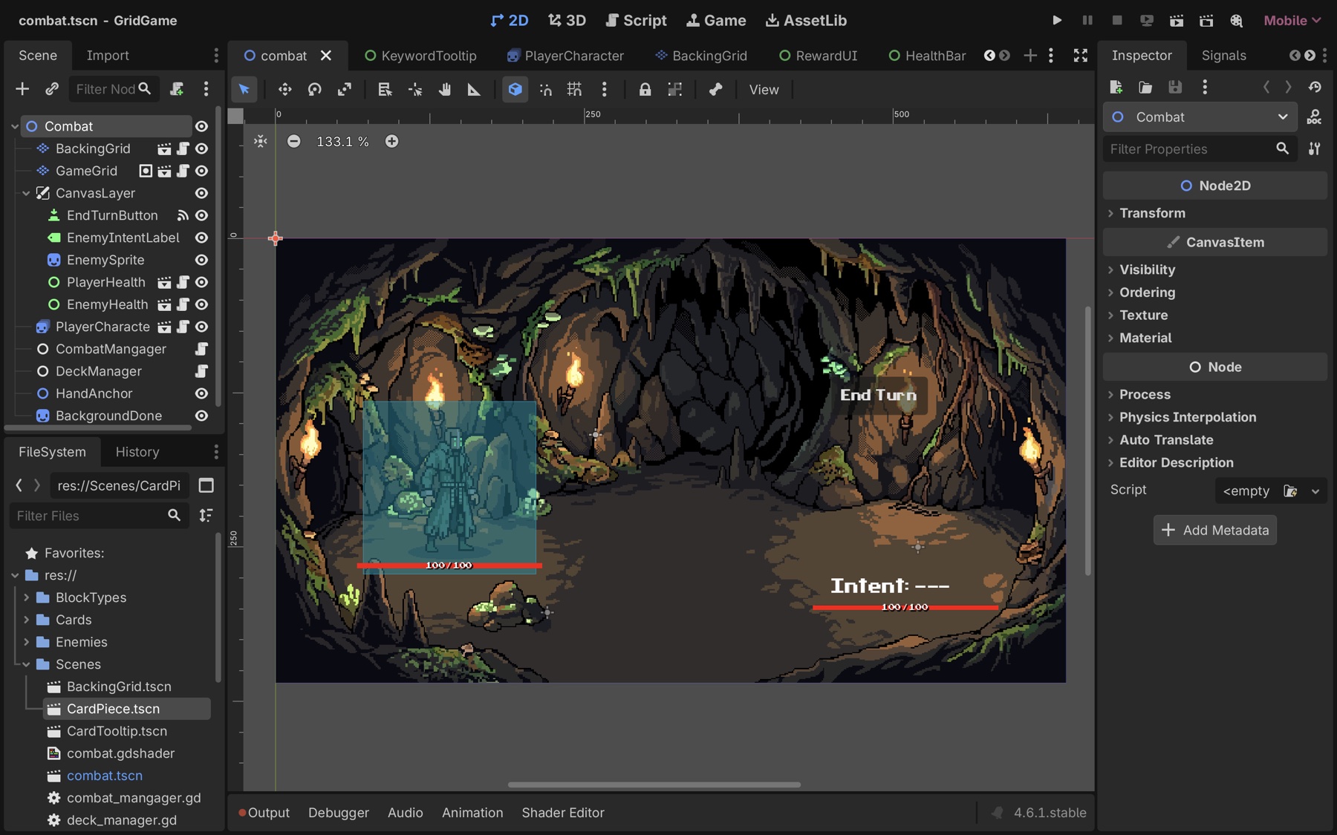The image size is (1337, 835).
Task: Open the View menu button
Action: [764, 90]
